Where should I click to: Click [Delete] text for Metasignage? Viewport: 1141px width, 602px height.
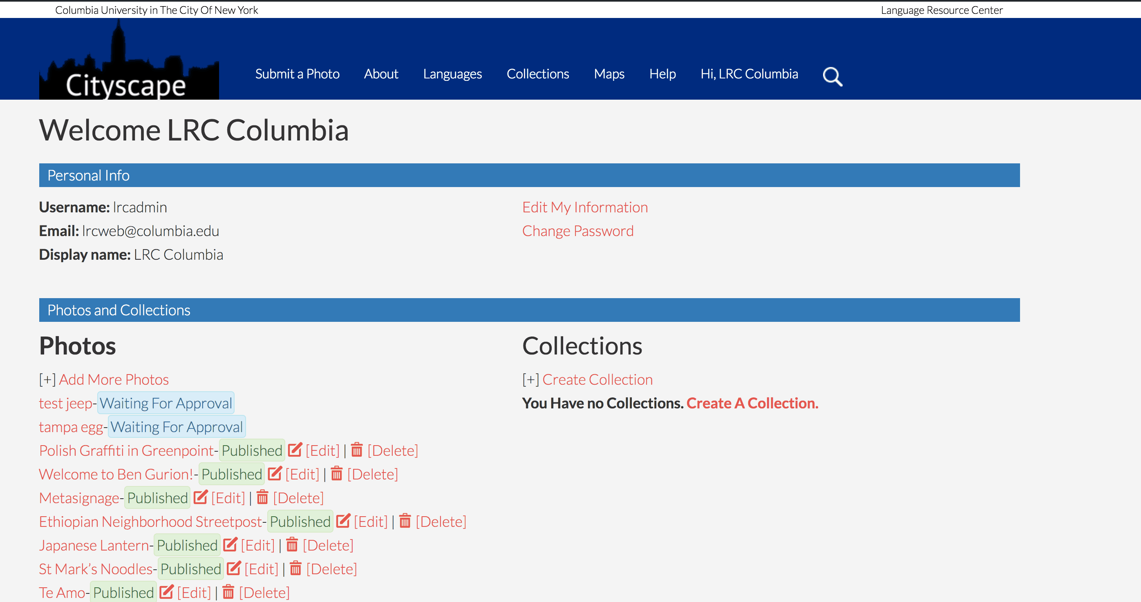click(x=298, y=498)
